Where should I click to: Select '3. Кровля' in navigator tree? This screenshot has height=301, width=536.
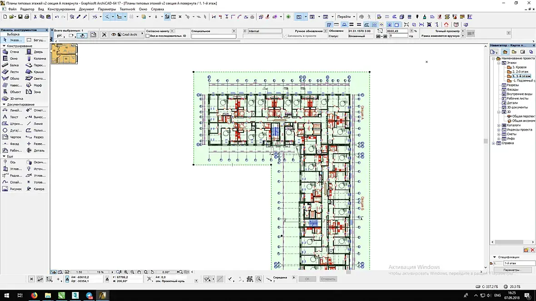(517, 67)
